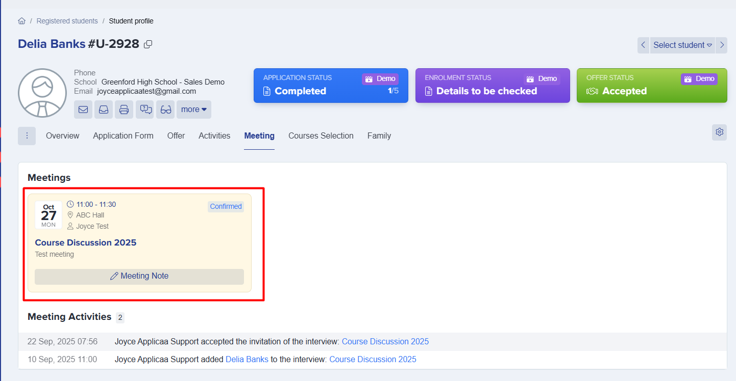Open Registered students breadcrumb link

click(x=67, y=21)
